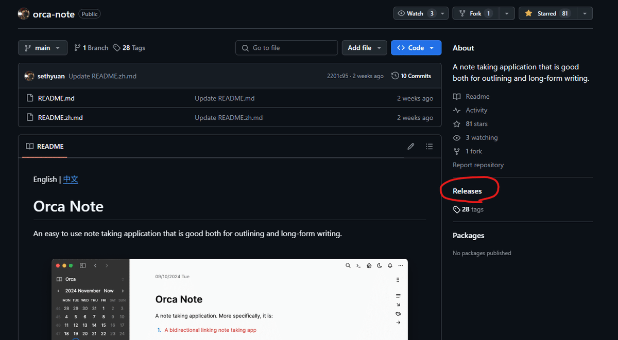Open the Update README.zh.md latest commit message
The height and width of the screenshot is (340, 618).
pyautogui.click(x=102, y=76)
